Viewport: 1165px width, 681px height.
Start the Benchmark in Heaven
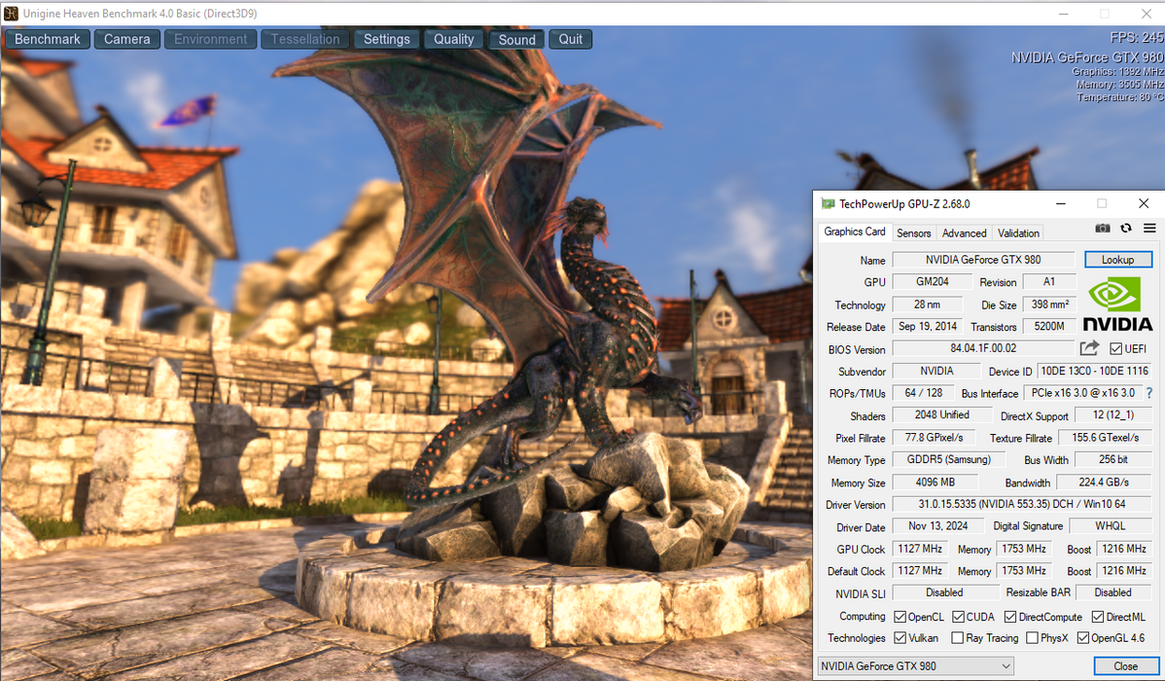tap(48, 39)
